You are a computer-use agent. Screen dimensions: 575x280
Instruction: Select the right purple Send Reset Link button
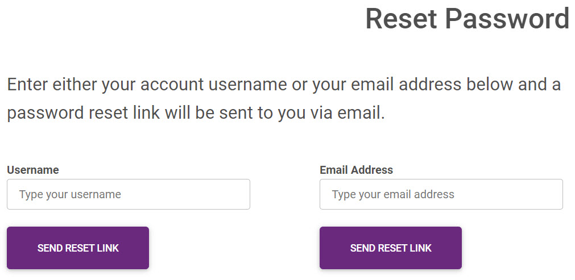point(391,248)
